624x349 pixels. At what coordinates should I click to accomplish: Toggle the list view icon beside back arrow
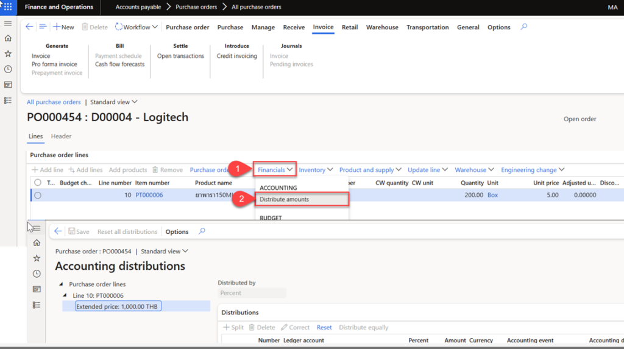click(x=43, y=27)
